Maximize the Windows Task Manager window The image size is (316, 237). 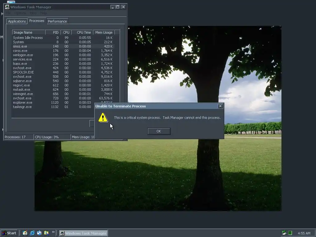tap(118, 7)
